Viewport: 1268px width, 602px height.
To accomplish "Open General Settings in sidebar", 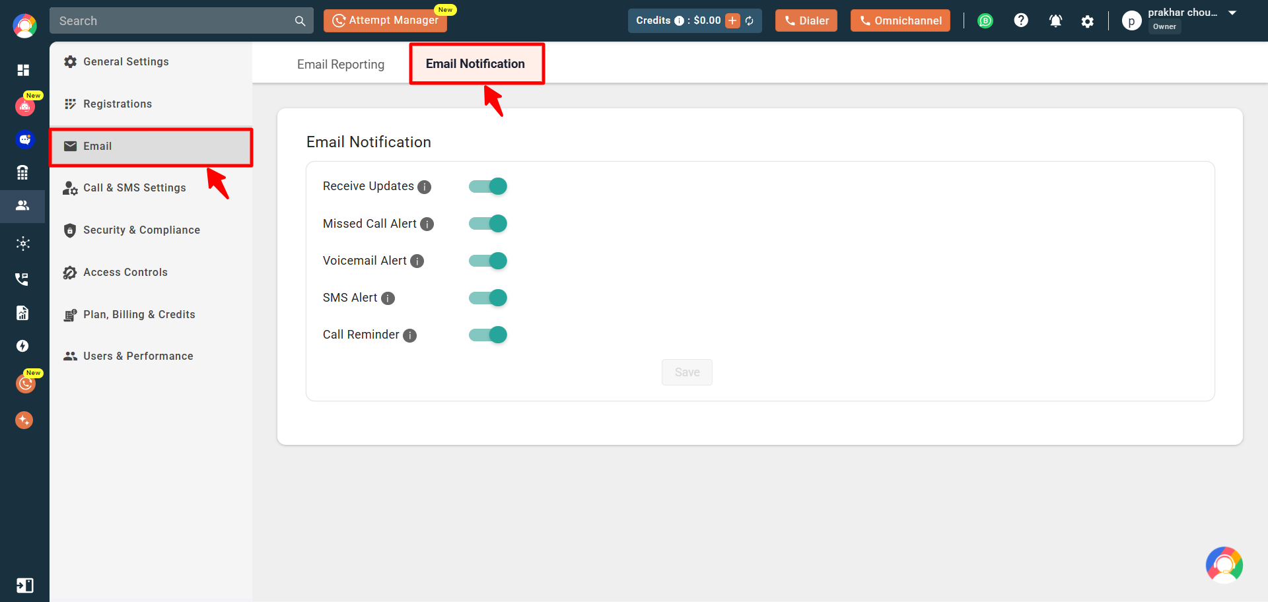I will click(x=151, y=61).
